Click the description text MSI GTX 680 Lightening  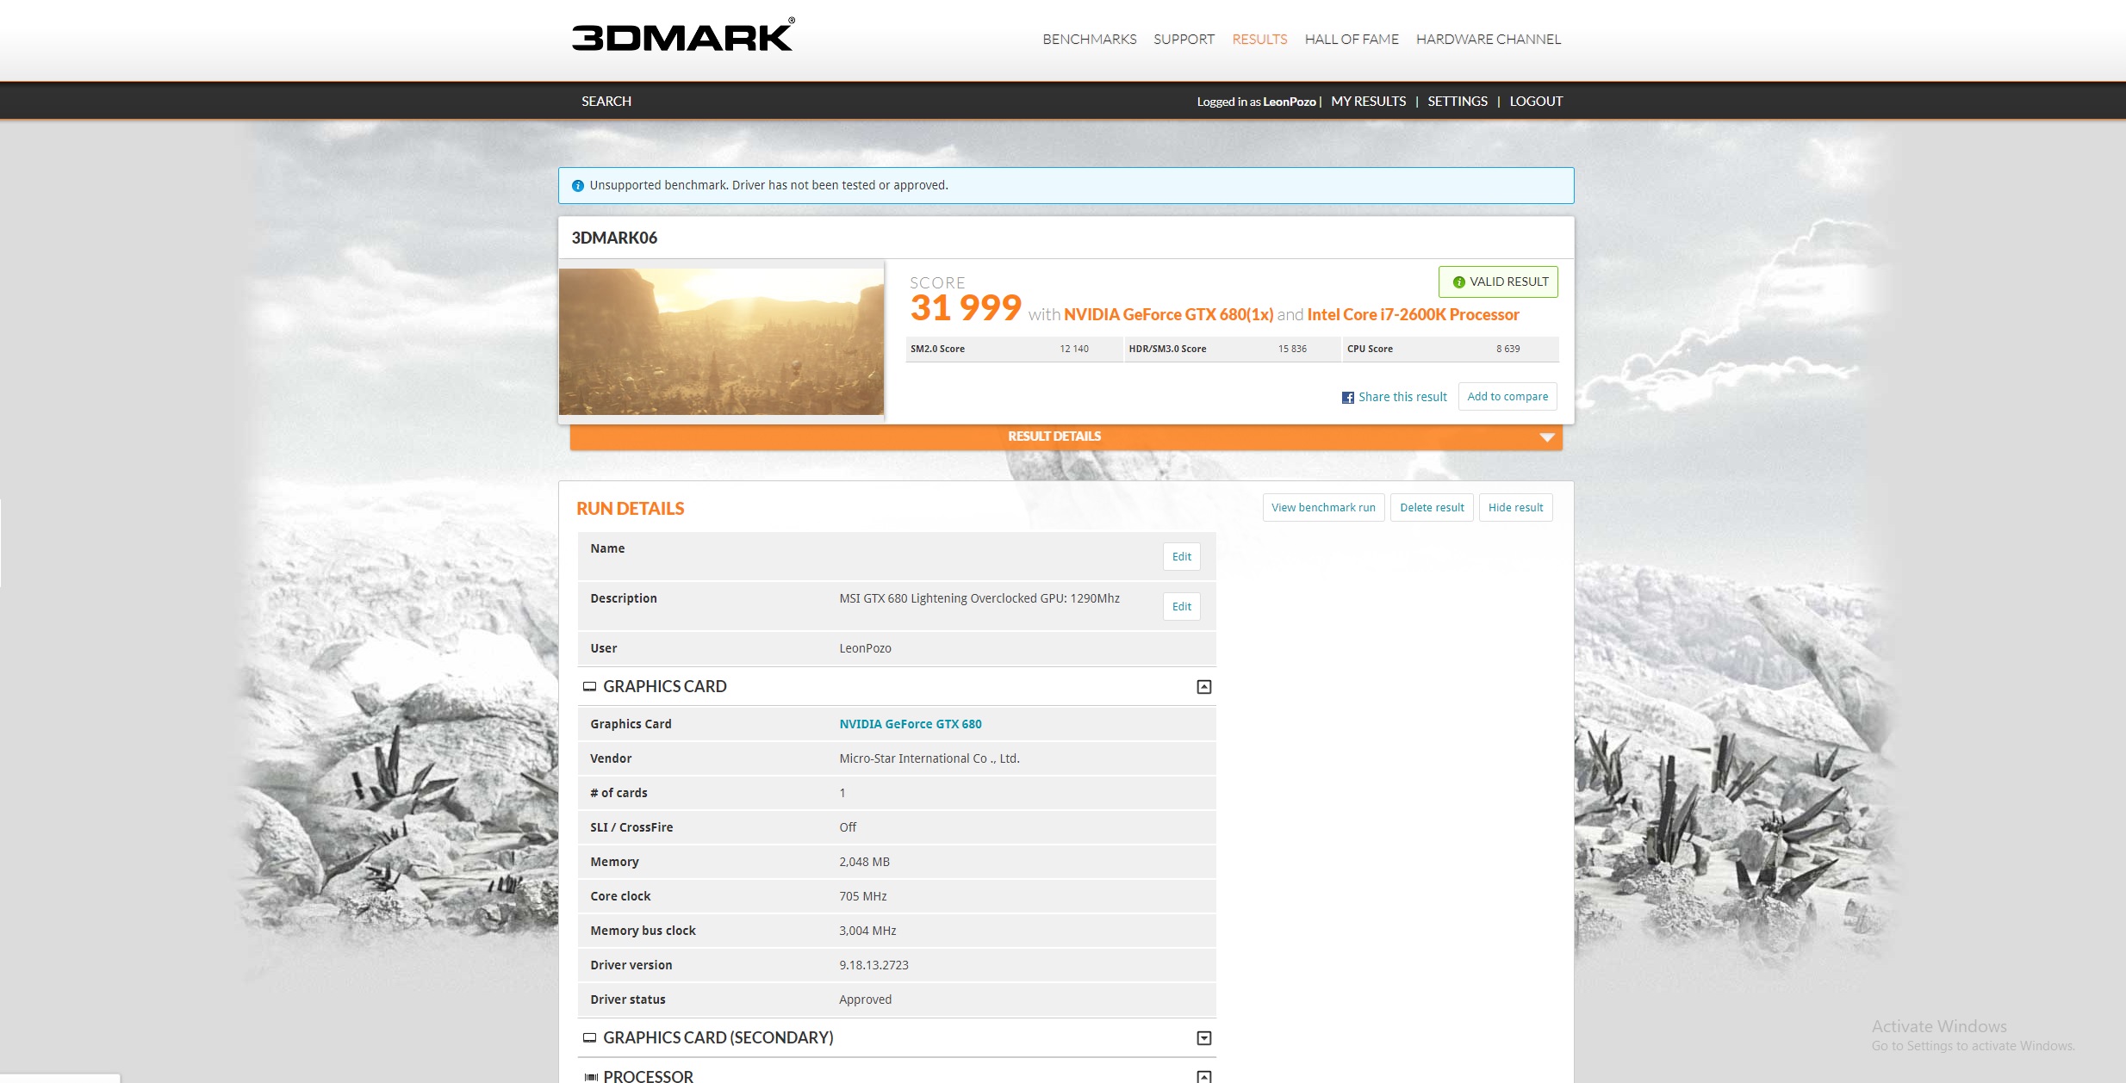coord(979,598)
